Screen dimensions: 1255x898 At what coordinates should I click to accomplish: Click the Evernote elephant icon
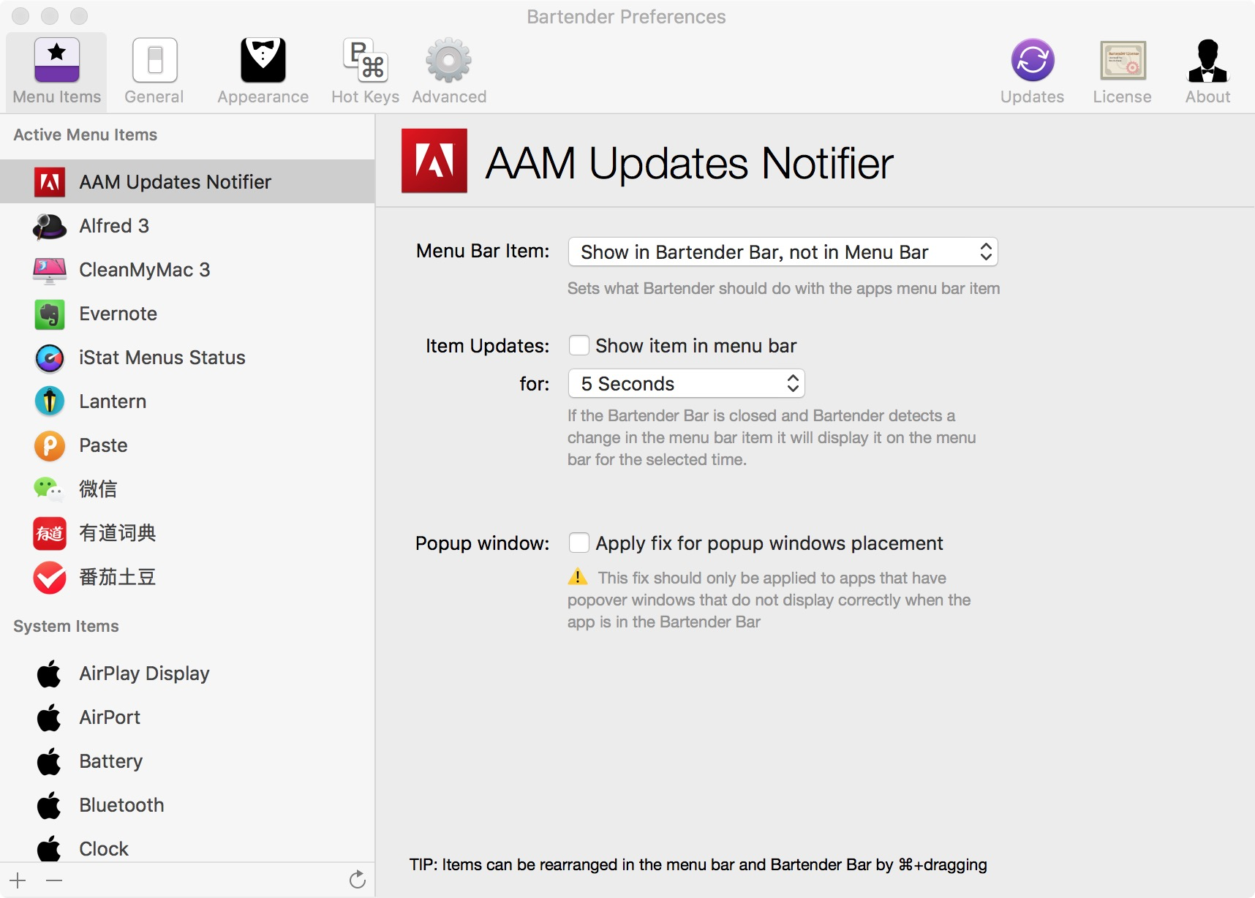50,314
